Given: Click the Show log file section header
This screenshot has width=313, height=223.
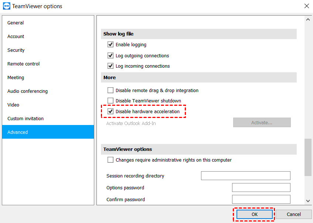Looking at the screenshot, I should (198, 34).
